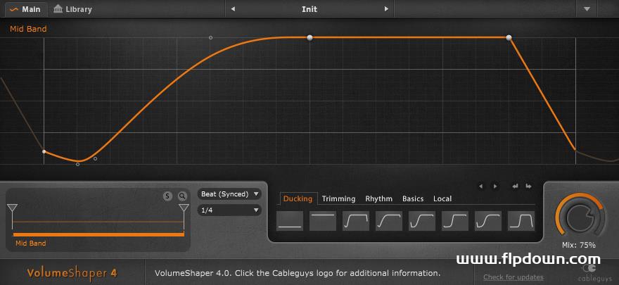Select the Ducking preset tab
The image size is (619, 285).
click(298, 199)
